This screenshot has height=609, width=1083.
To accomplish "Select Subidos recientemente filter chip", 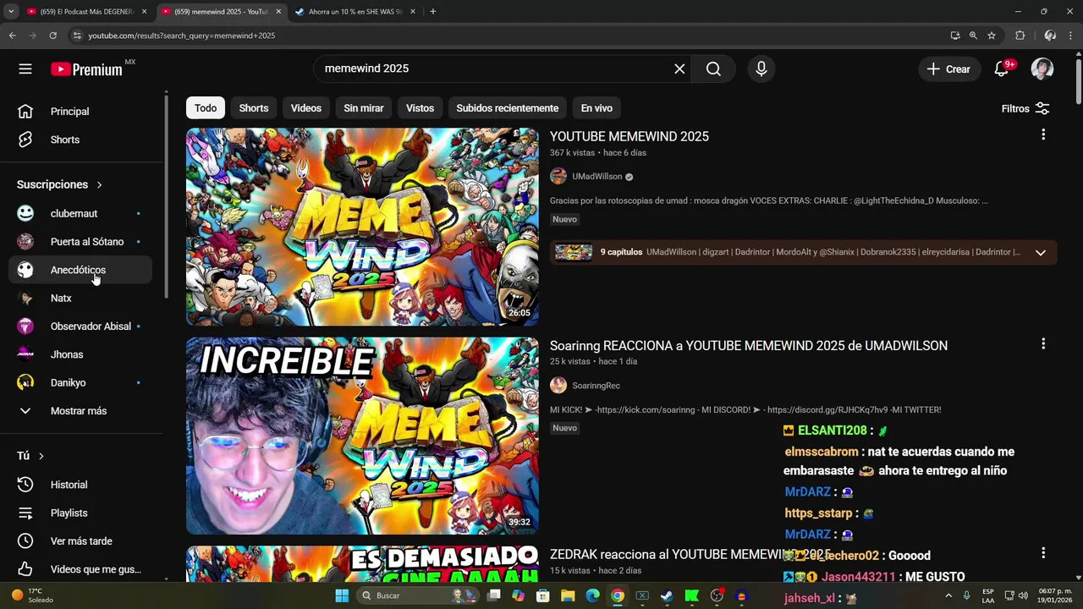I will click(x=508, y=108).
